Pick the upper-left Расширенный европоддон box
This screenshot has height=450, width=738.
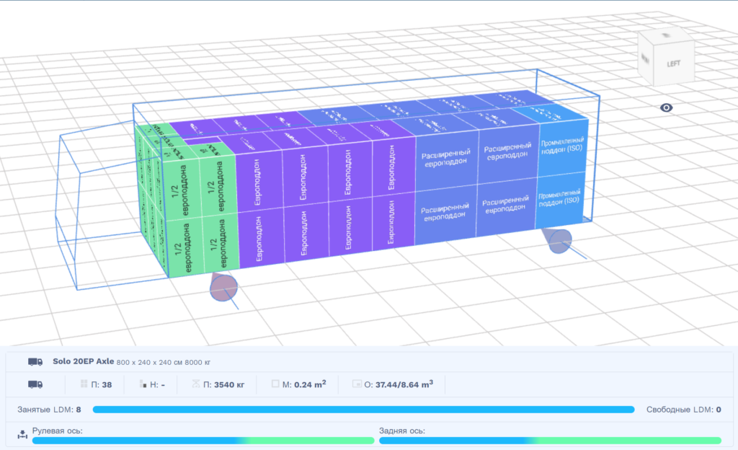coord(446,156)
